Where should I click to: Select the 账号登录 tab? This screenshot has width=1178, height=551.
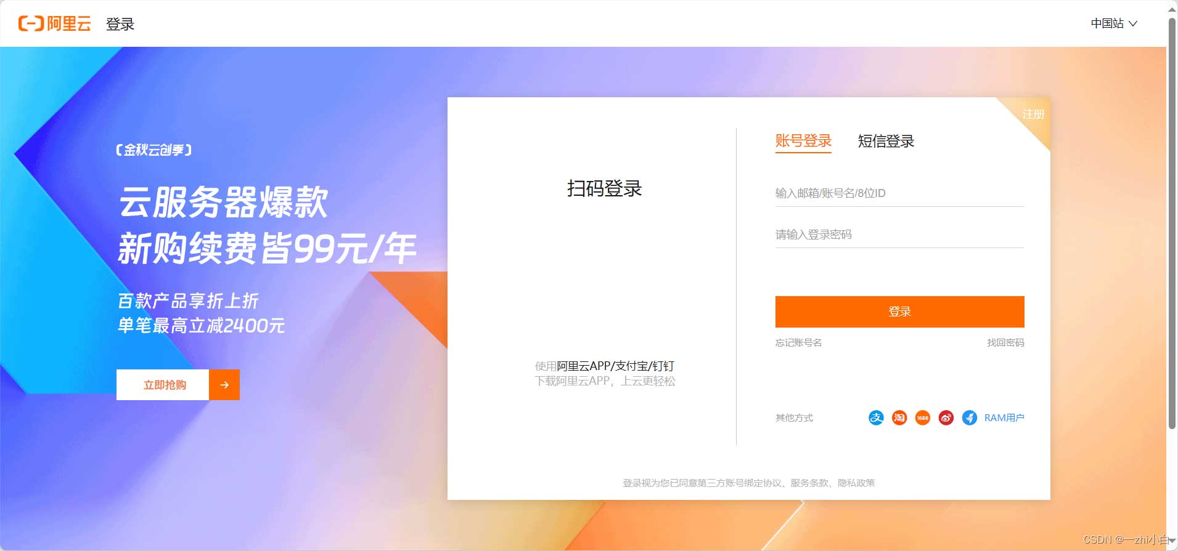pos(803,141)
